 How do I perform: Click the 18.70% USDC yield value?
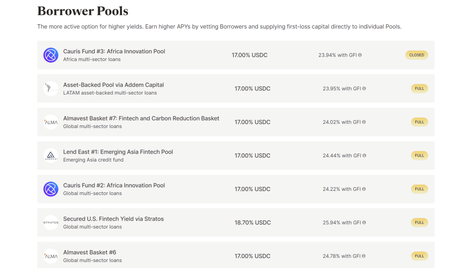(253, 223)
